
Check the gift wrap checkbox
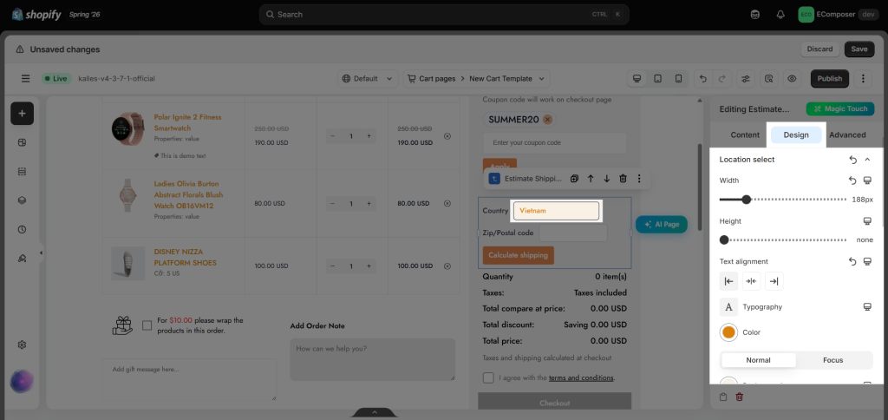pos(147,325)
